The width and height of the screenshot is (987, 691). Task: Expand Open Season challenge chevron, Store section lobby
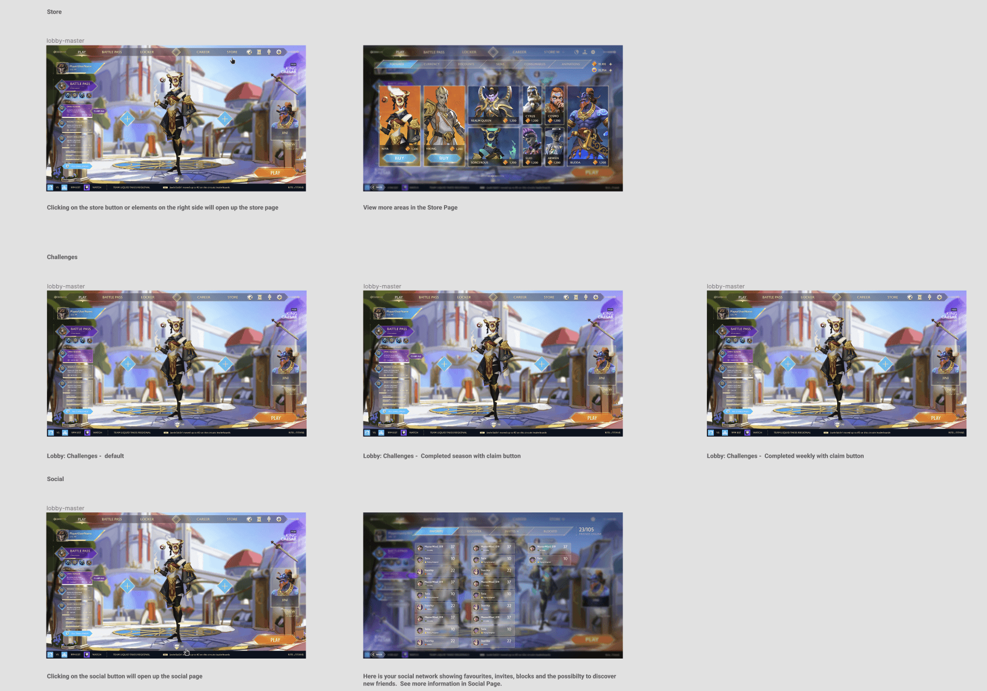90,114
